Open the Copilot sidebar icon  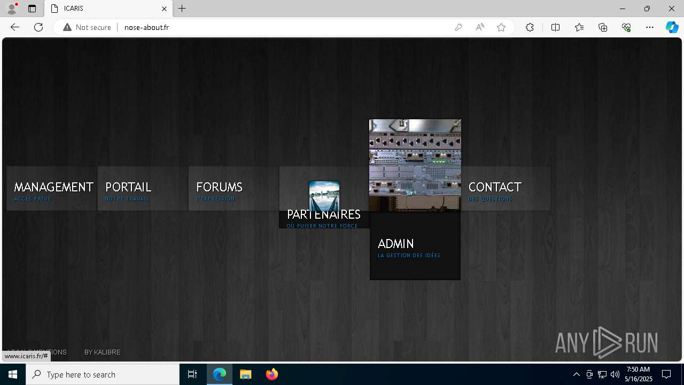coord(672,27)
